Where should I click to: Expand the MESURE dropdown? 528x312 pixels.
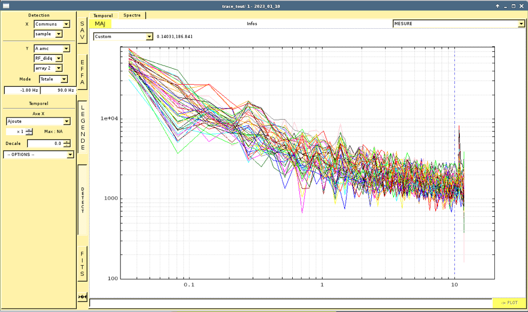click(521, 24)
